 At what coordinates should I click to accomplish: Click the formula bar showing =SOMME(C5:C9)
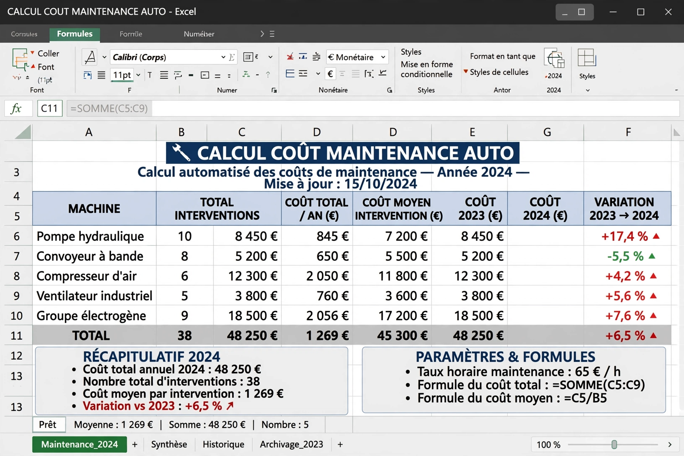point(373,108)
